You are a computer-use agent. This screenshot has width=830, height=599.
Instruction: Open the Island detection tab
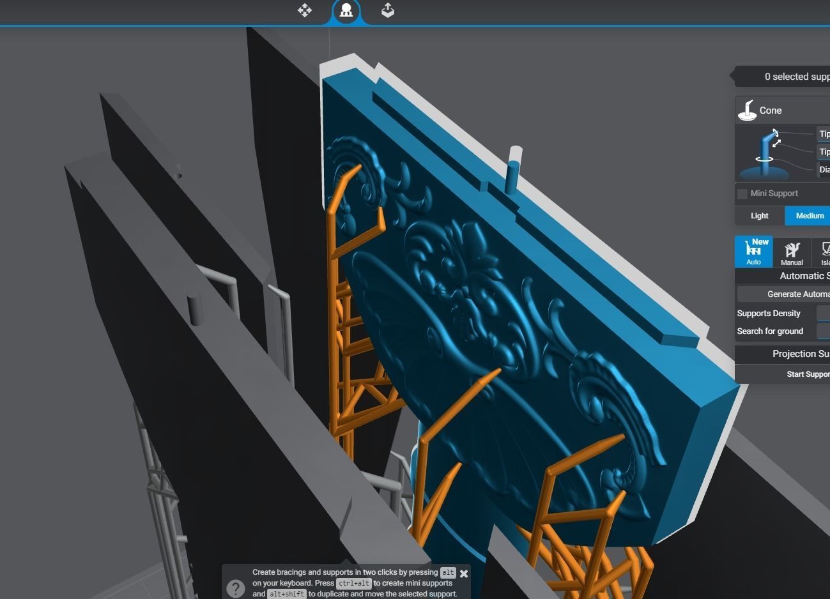(821, 252)
